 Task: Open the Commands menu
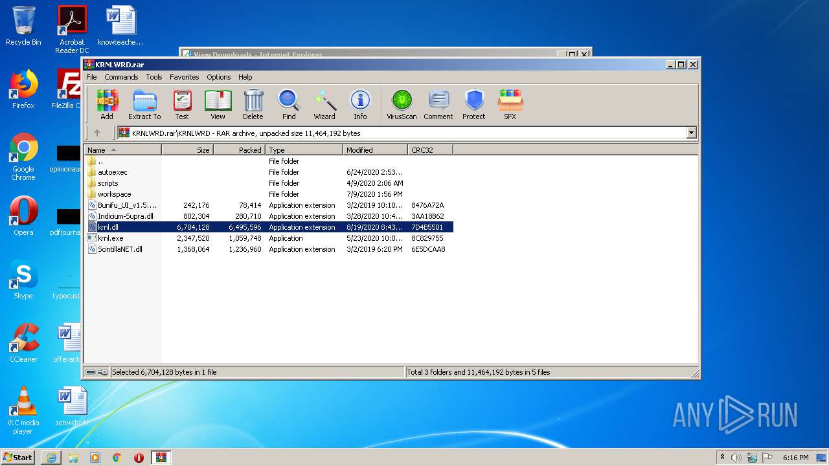(x=121, y=77)
